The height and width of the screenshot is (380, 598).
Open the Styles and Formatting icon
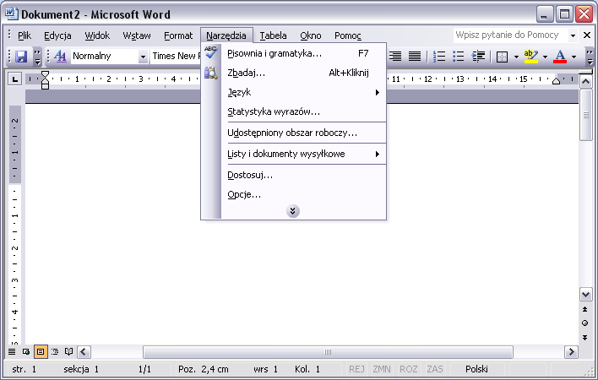[60, 57]
